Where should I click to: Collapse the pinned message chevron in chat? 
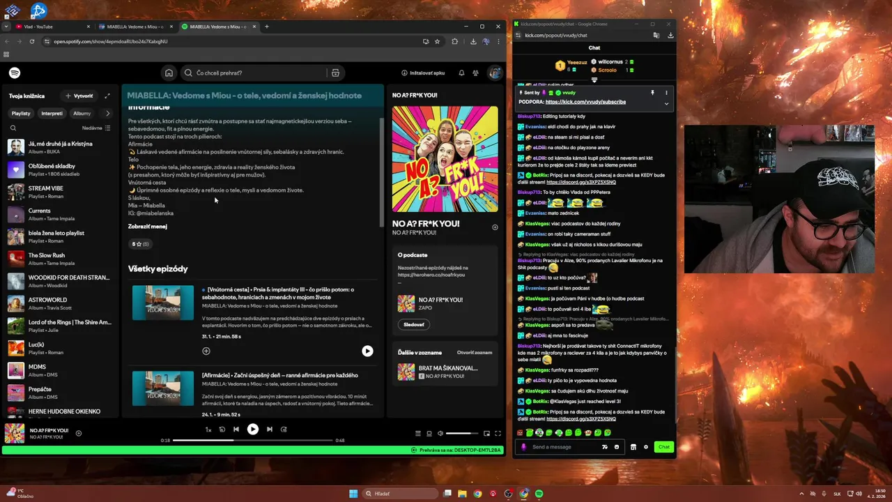pos(666,104)
